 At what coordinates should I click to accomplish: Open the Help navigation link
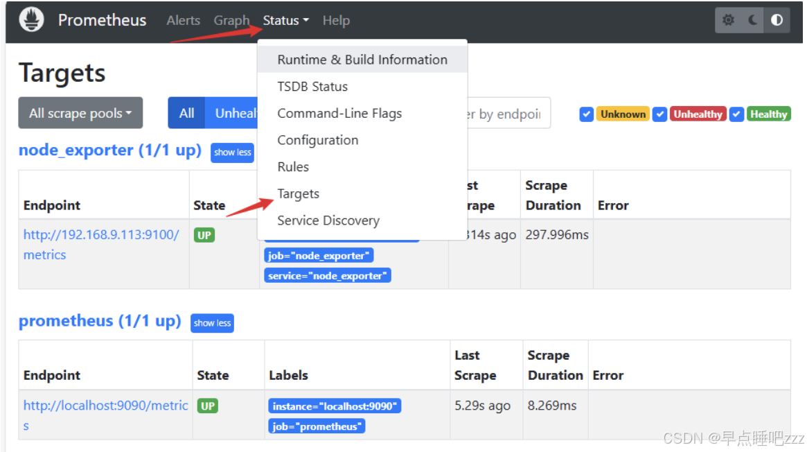pos(336,20)
